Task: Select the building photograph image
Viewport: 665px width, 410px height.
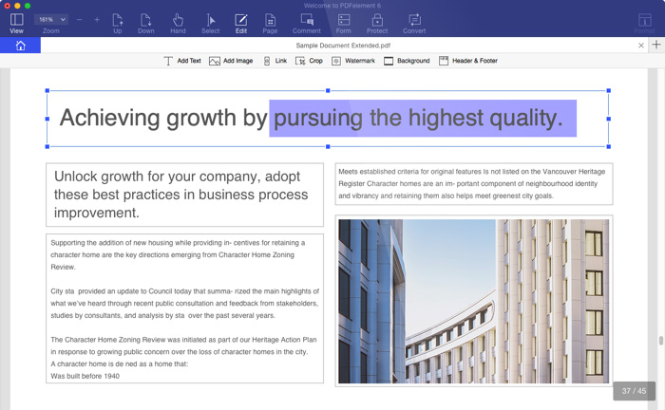Action: click(x=474, y=301)
